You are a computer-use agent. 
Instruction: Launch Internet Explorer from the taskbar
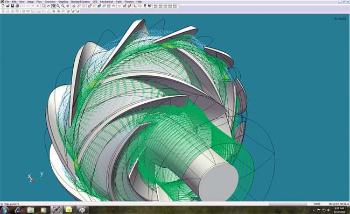[x=18, y=210]
